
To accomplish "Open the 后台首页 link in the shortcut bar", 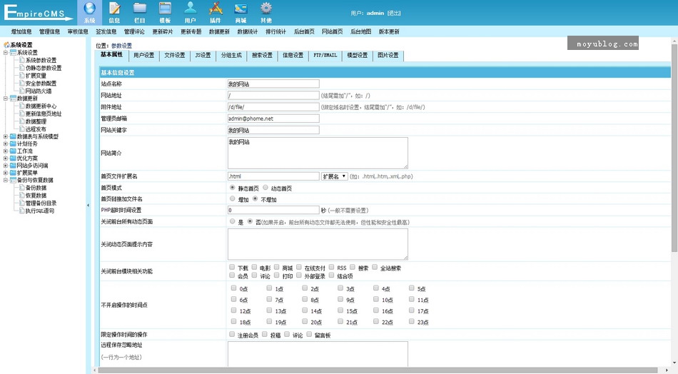I will (x=304, y=31).
